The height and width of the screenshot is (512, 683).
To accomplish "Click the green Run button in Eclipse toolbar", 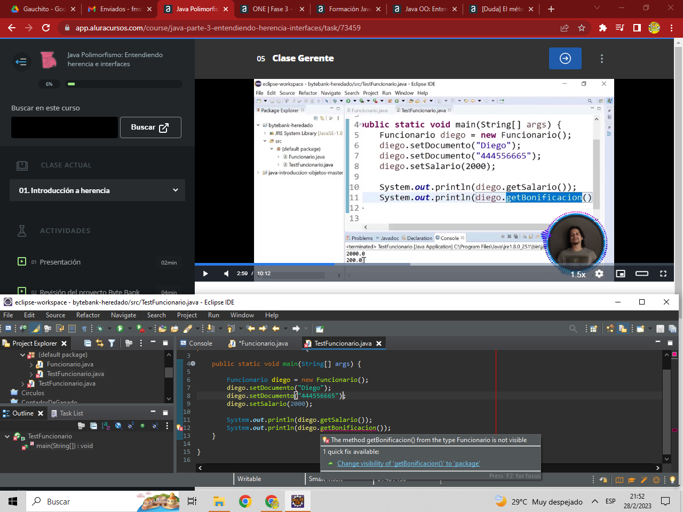I will click(x=120, y=329).
